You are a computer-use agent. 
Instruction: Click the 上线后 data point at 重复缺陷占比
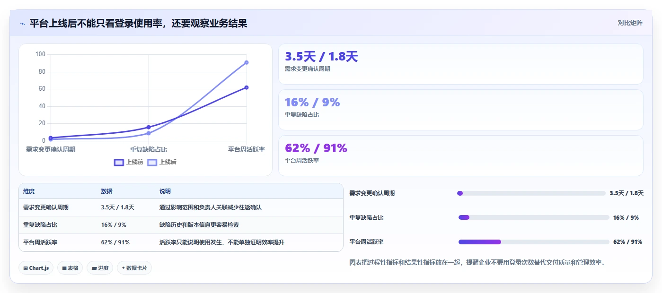pos(149,133)
